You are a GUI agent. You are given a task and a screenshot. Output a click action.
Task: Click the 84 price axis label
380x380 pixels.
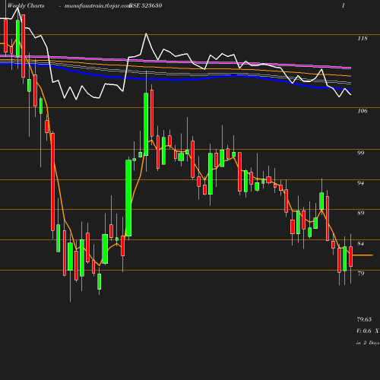[x=360, y=243]
